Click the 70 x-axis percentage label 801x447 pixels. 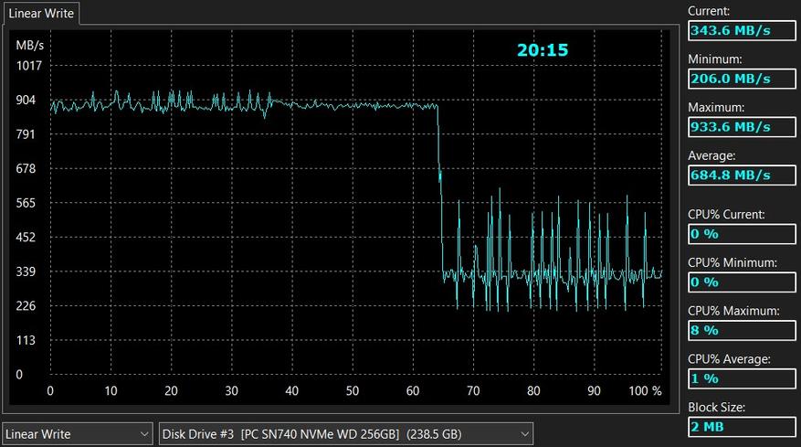tap(473, 390)
